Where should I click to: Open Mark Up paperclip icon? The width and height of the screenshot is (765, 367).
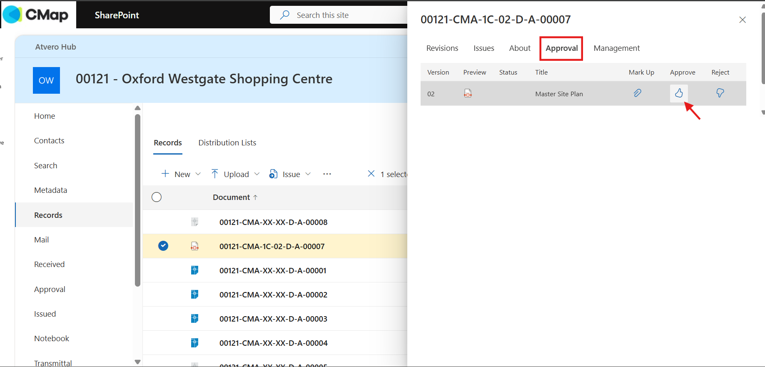pyautogui.click(x=638, y=93)
